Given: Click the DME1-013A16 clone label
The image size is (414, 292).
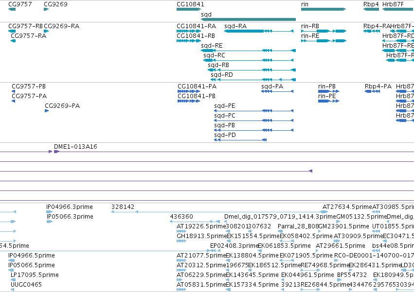Looking at the screenshot, I should click(x=75, y=147).
